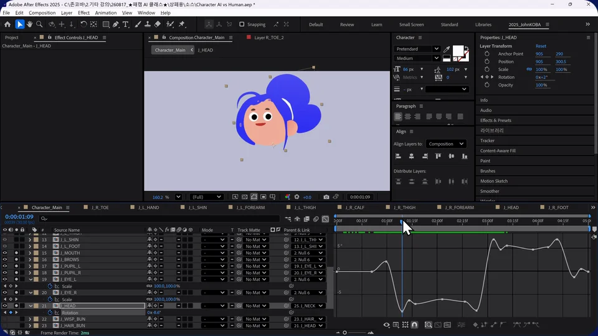Select the Rotation tool
This screenshot has width=598, height=336.
point(83,24)
